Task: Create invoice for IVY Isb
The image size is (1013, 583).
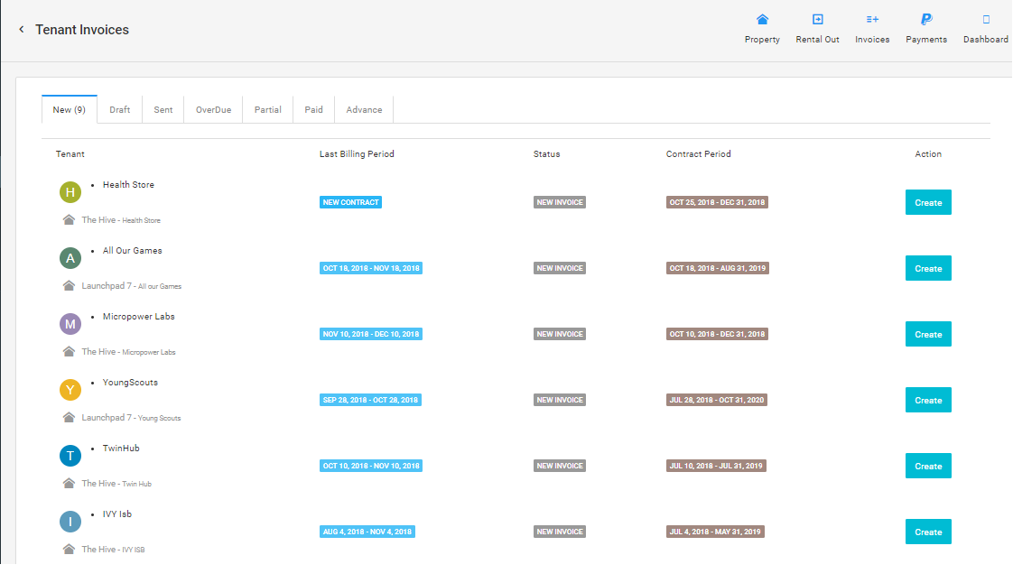Action: click(928, 532)
